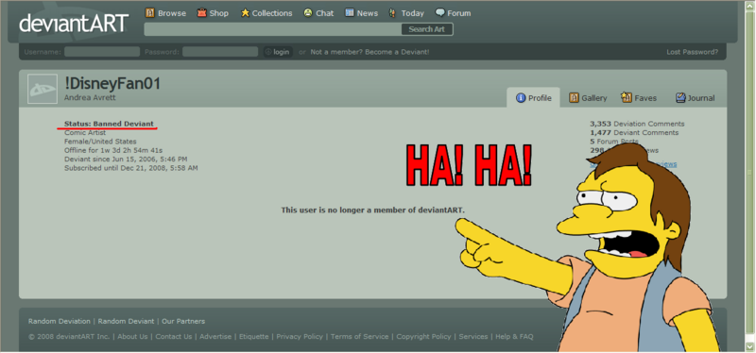The height and width of the screenshot is (353, 756).
Task: Click the Collections star icon
Action: pos(245,13)
